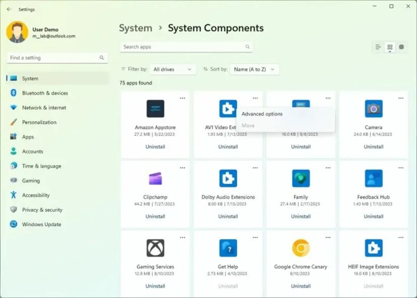417x298 pixels.
Task: Click the Google Chrome Canary icon
Action: tap(301, 248)
